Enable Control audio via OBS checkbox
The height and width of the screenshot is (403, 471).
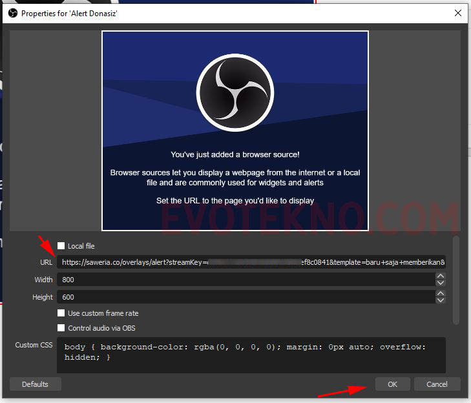61,328
